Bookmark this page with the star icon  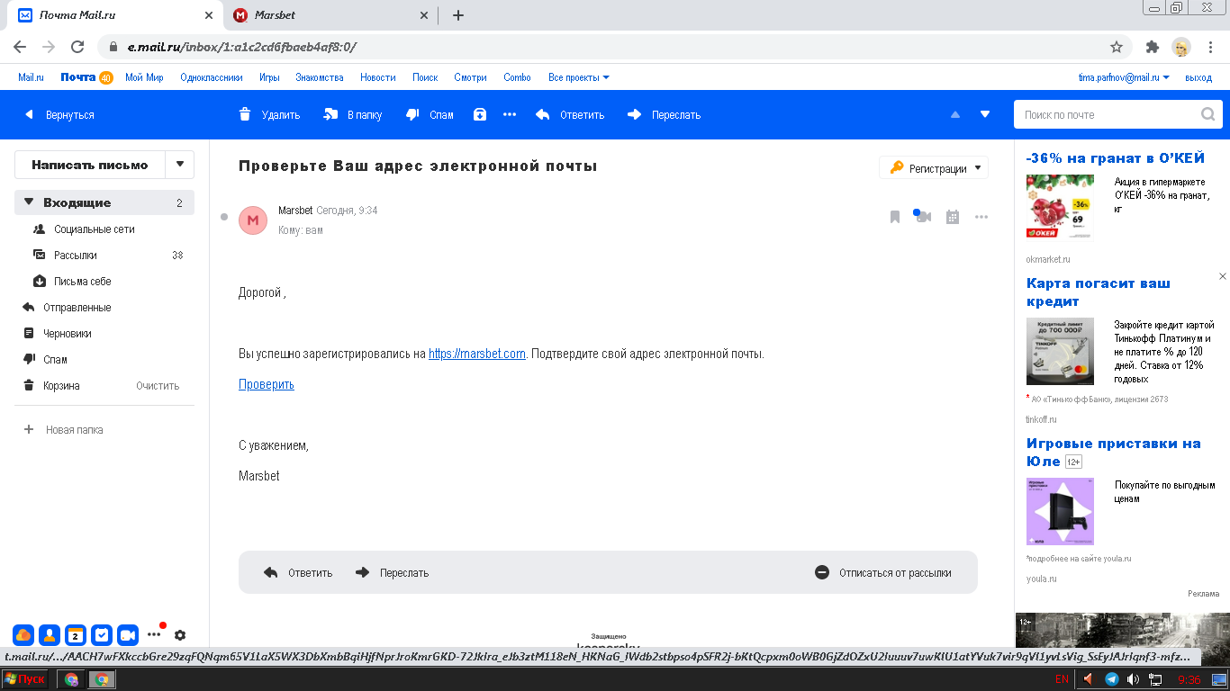(x=1117, y=47)
